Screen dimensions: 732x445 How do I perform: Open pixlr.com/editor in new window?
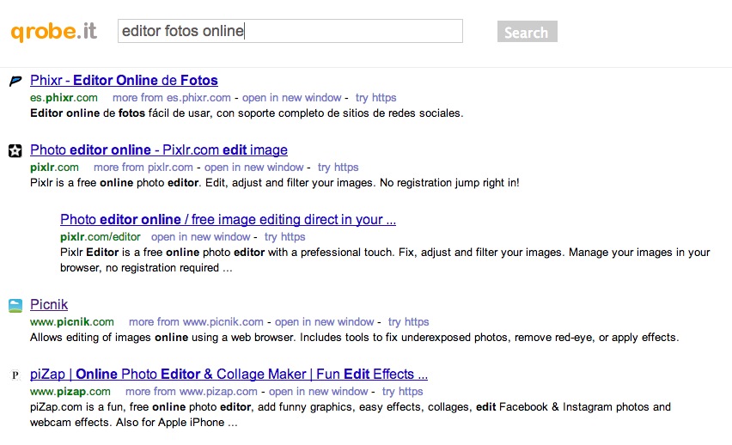click(201, 237)
